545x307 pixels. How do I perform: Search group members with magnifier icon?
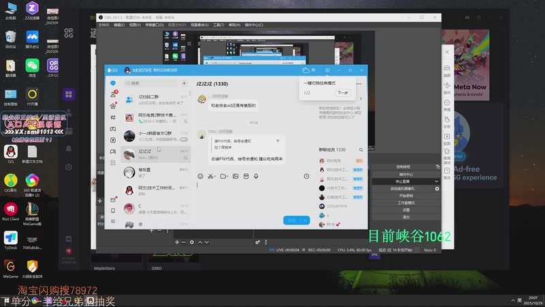point(361,149)
